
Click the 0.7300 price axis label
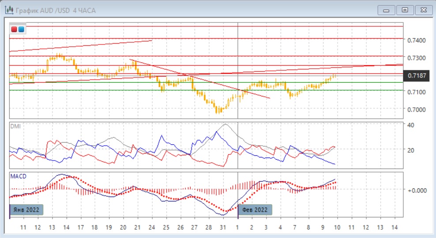[417, 58]
